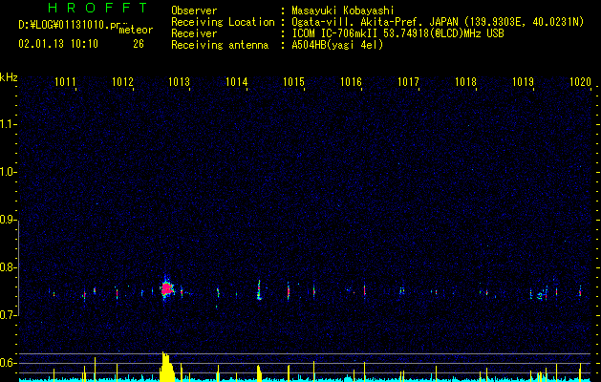
Task: Click the kHz axis unit label
Action: (9, 77)
